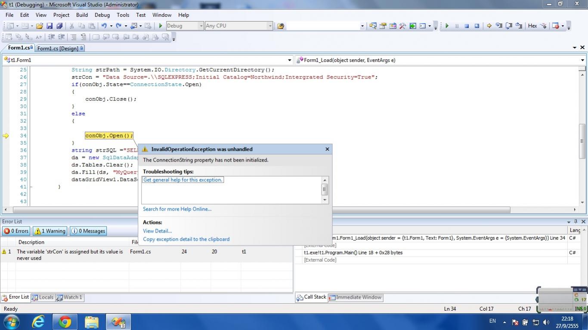Open the Find combo box dropdown arrow

[362, 26]
